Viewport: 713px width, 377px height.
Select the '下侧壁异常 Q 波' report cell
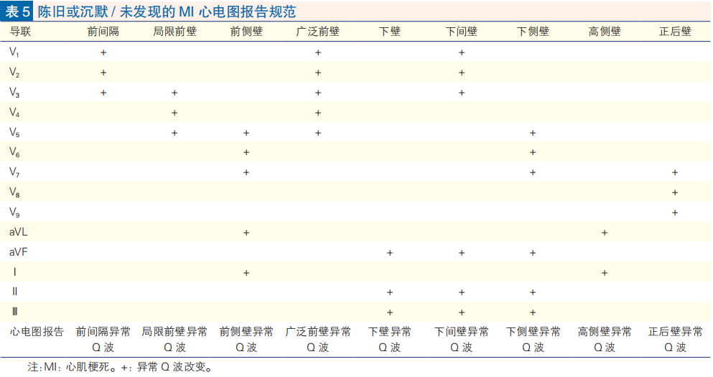pyautogui.click(x=533, y=340)
